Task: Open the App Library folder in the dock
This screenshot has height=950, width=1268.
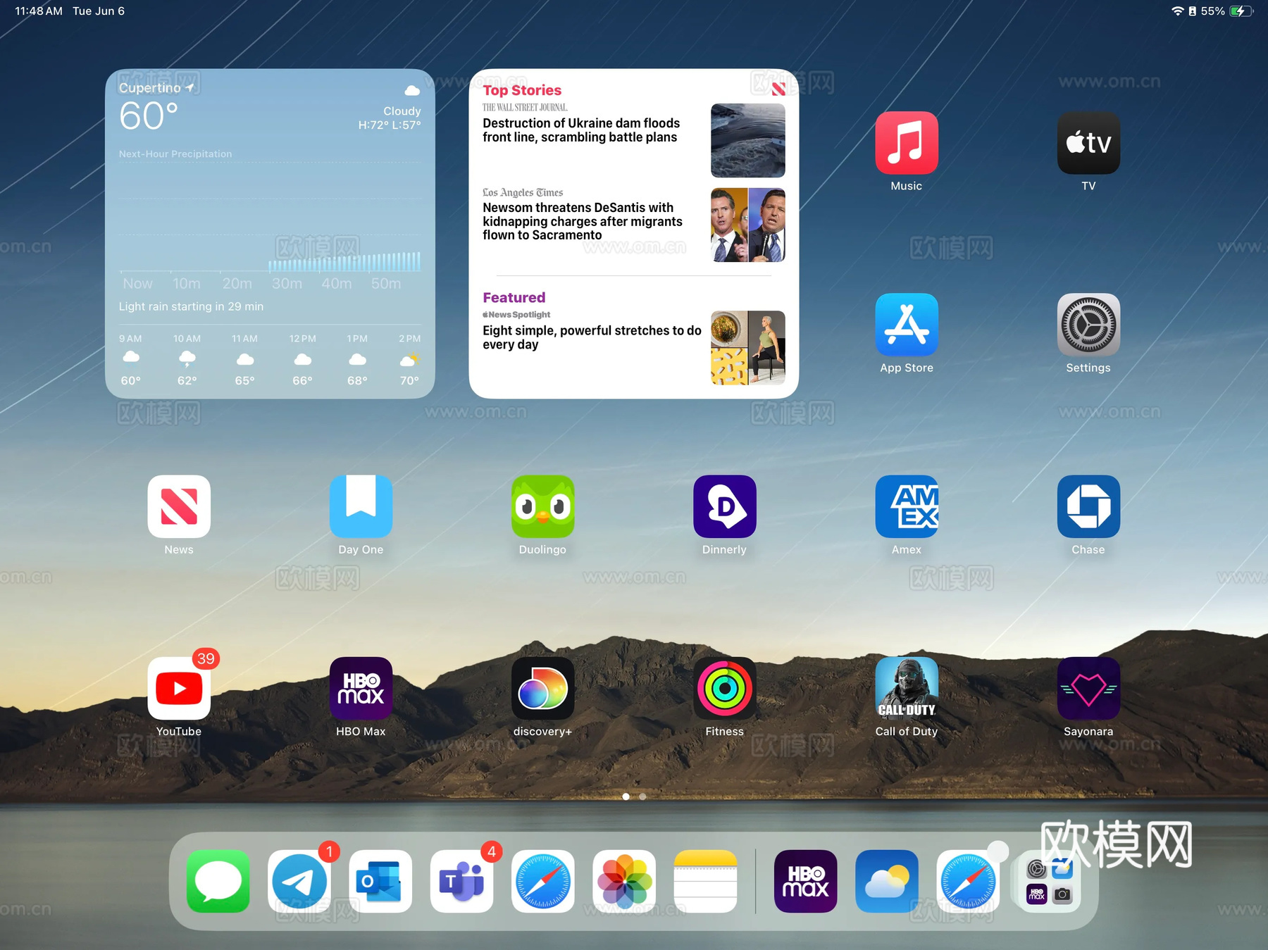Action: [1049, 881]
